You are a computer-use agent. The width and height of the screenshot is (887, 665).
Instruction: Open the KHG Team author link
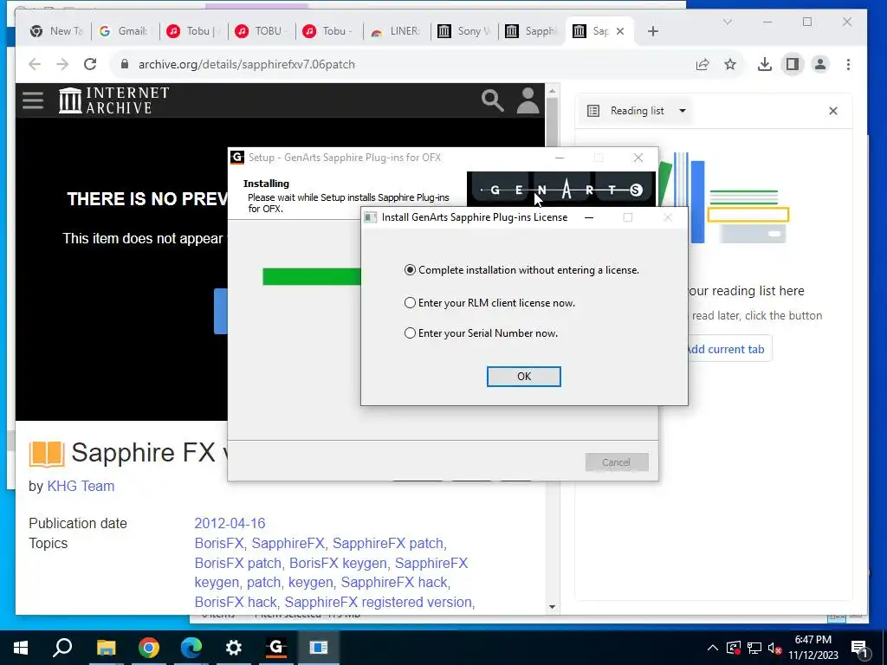pos(81,487)
